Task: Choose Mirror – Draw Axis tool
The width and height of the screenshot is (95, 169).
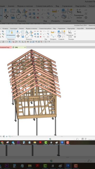Action: click(x=31, y=32)
